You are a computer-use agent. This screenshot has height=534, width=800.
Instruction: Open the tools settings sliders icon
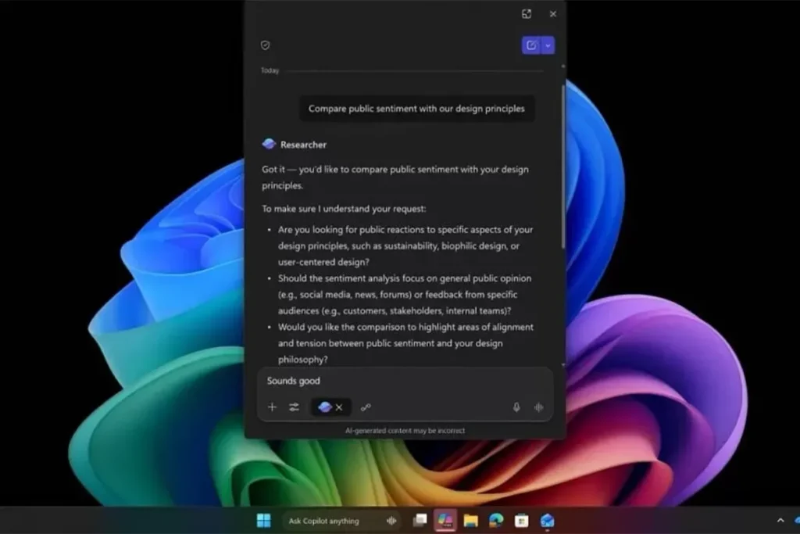pyautogui.click(x=294, y=407)
